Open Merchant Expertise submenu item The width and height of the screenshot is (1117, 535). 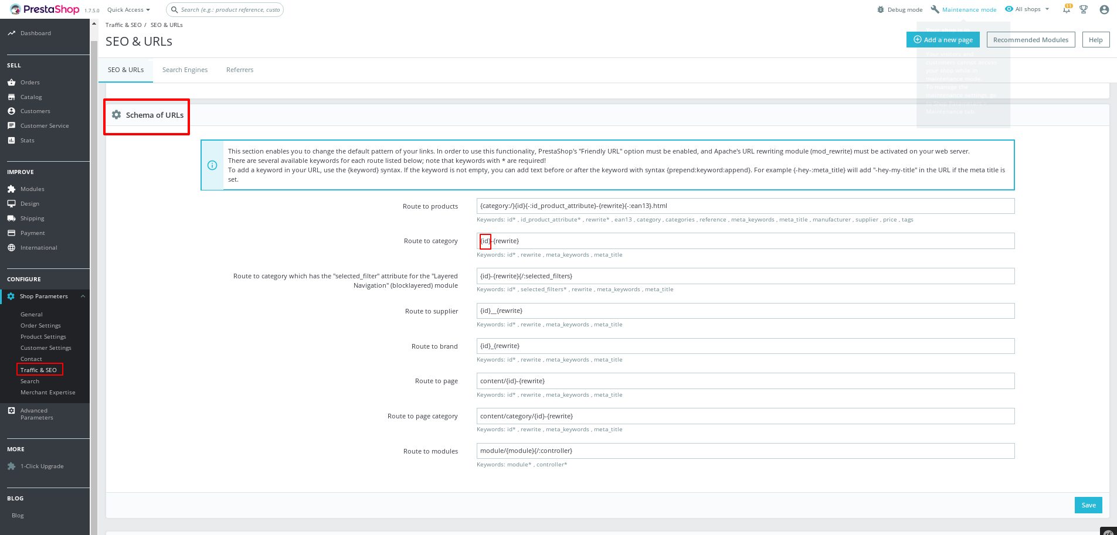[x=48, y=393]
